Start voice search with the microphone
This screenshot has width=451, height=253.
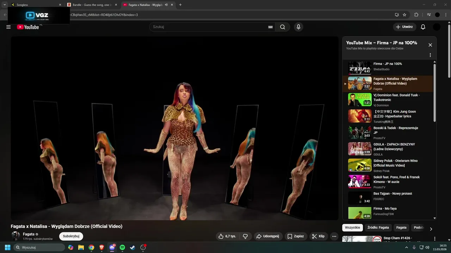coord(298,27)
